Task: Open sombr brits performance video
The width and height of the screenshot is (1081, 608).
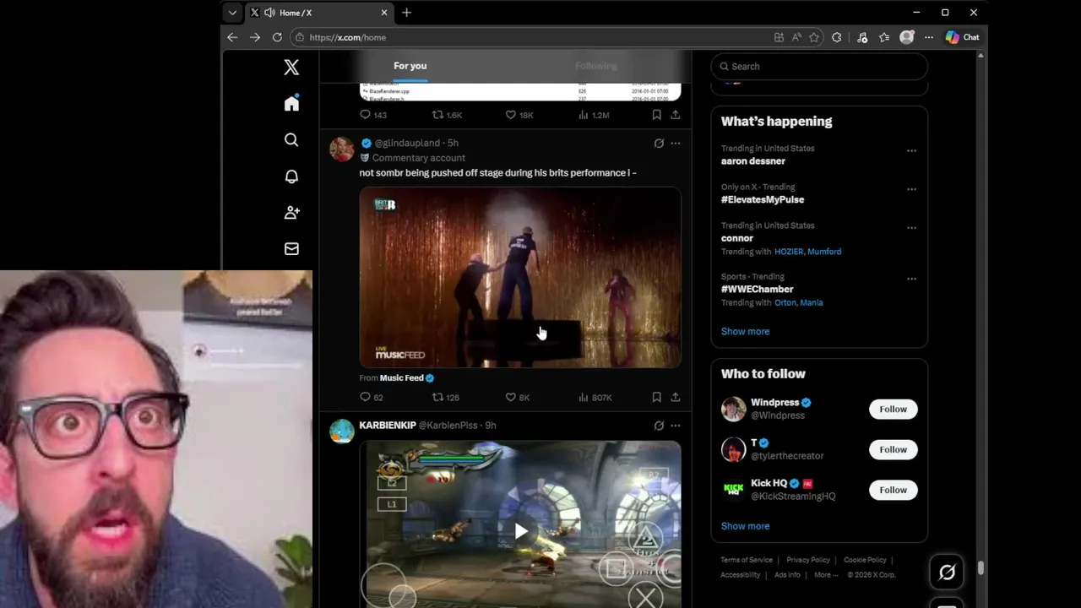Action: (x=520, y=278)
